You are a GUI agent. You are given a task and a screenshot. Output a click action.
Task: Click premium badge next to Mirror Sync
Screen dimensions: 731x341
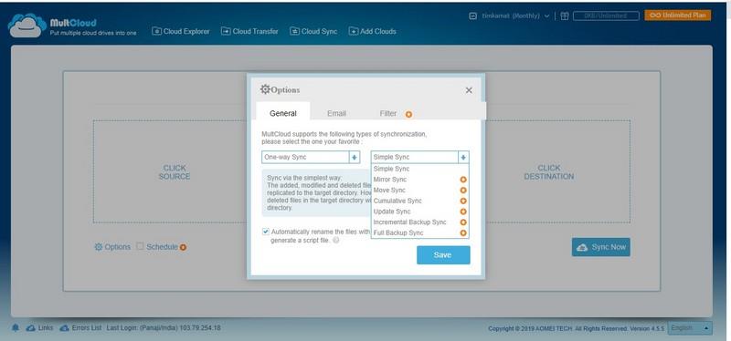[463, 180]
